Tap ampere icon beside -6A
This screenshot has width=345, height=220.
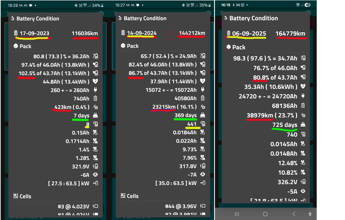(x=95, y=175)
